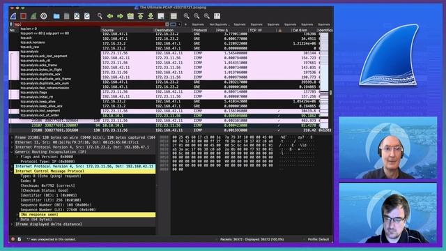
Task: Close the capture file using the X document icon
Action: pyautogui.click(x=77, y=16)
